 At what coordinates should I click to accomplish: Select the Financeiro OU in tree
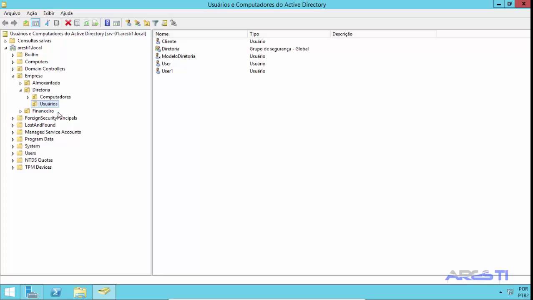[x=43, y=111]
